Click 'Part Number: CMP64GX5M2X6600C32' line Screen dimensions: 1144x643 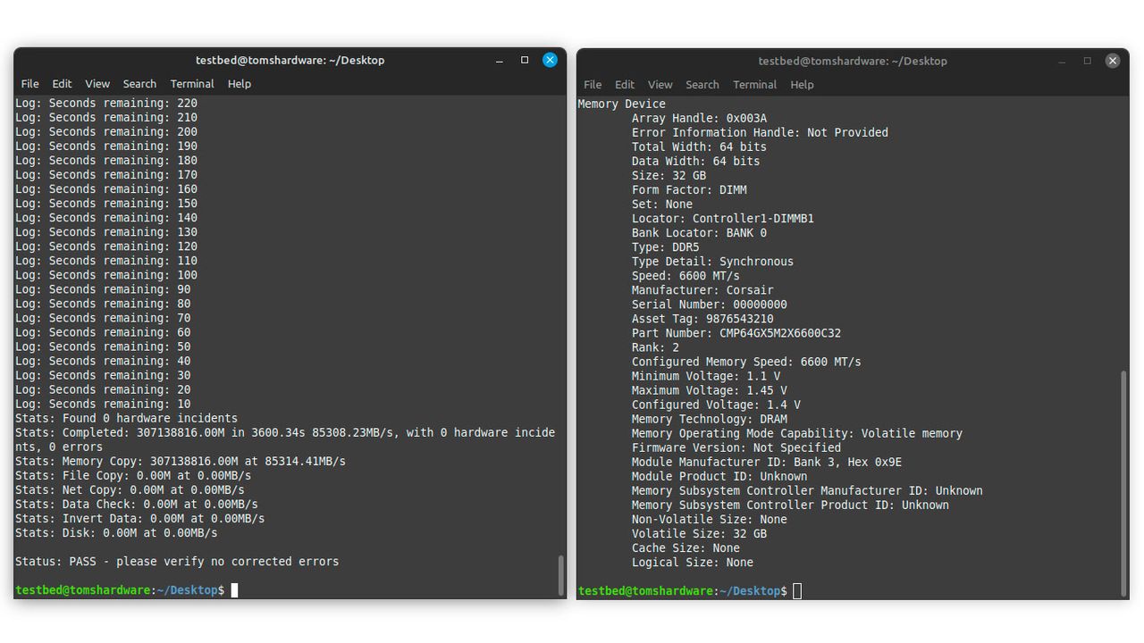(736, 332)
